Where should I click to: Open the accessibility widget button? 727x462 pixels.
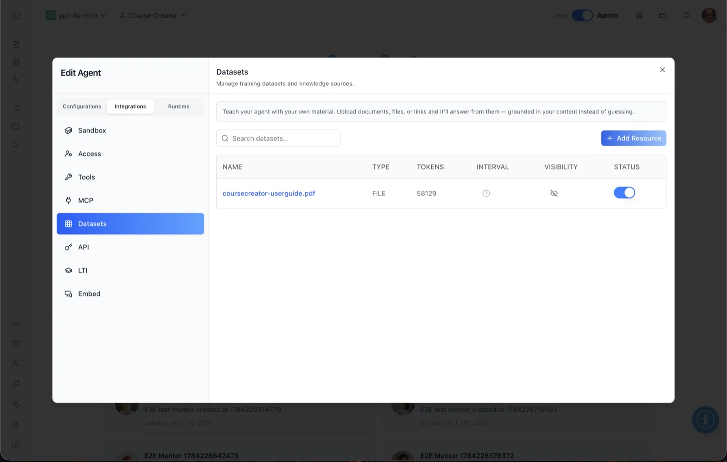(705, 420)
